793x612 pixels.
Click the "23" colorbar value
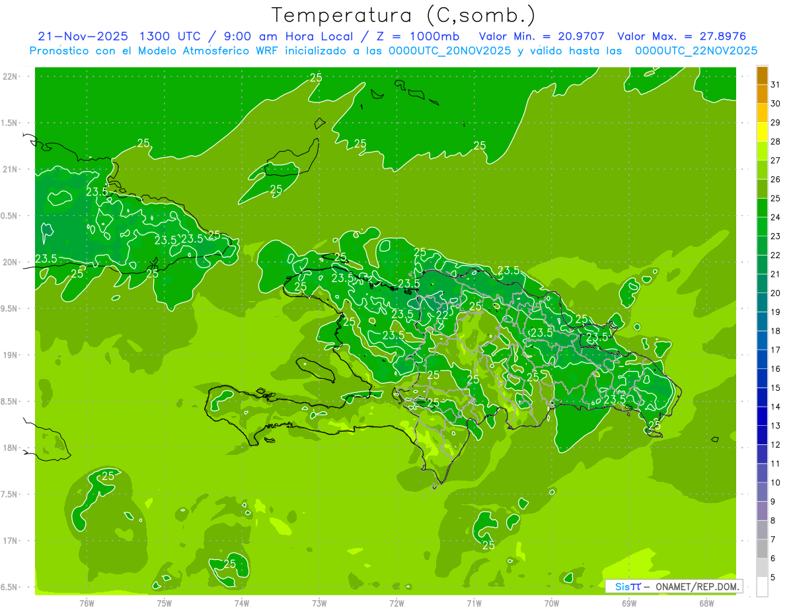coord(776,236)
